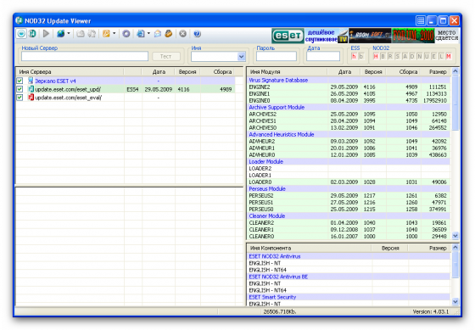Image resolution: width=475 pixels, height=330 pixels.
Task: Click the FORUM 2010 banner
Action: click(413, 36)
